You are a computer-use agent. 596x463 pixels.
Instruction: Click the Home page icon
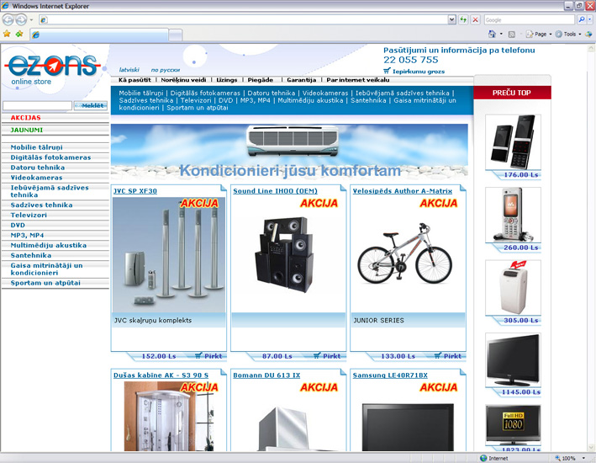coord(493,35)
